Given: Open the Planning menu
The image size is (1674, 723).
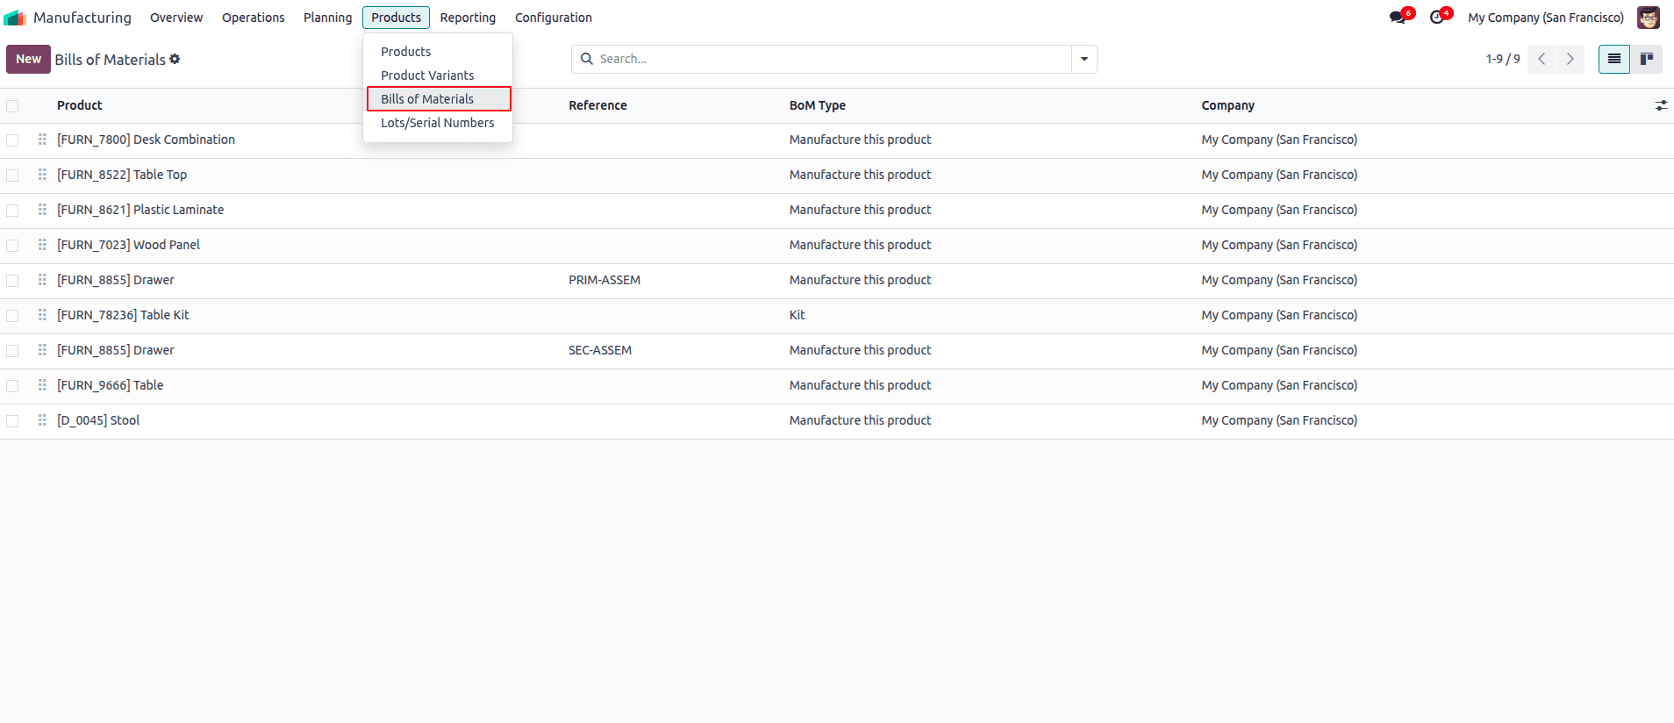Looking at the screenshot, I should tap(327, 18).
